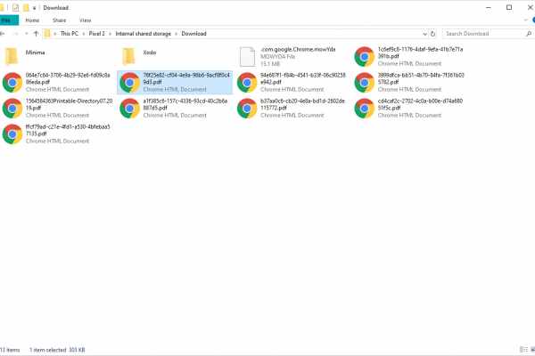Screen dimensions: 535x356
Task: Click the blue Help icon in ribbon
Action: 533,20
